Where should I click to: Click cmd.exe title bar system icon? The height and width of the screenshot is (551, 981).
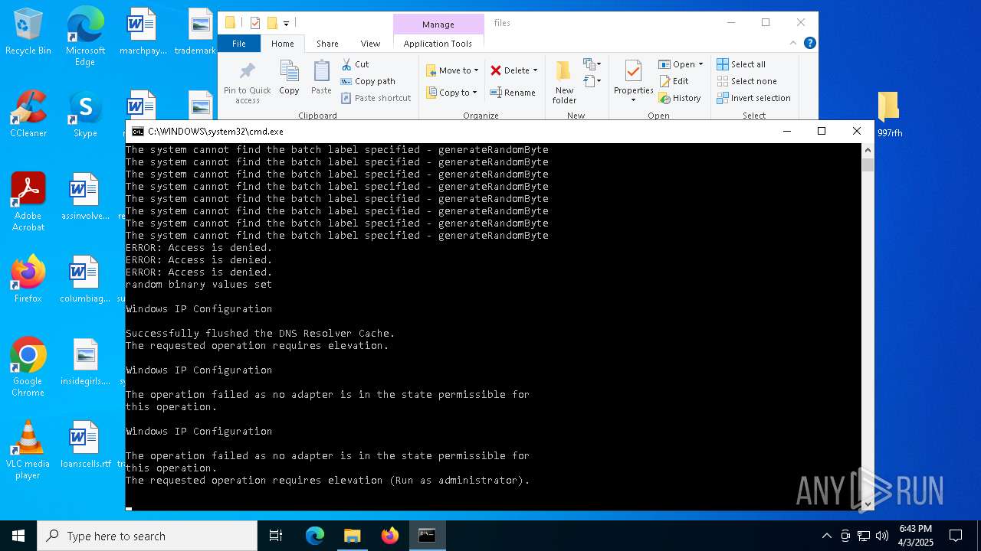click(x=138, y=132)
